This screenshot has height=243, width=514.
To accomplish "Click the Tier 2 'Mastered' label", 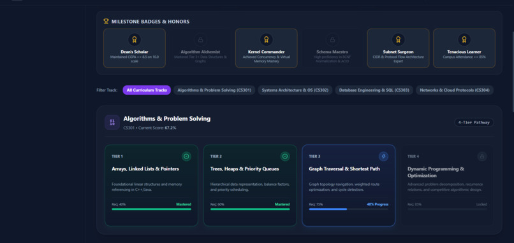I will 283,204.
